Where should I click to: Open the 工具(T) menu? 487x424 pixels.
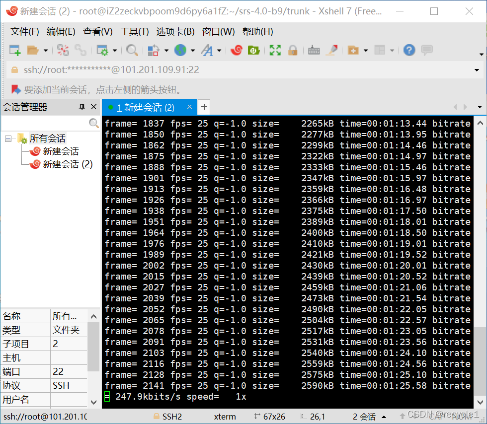click(x=135, y=31)
